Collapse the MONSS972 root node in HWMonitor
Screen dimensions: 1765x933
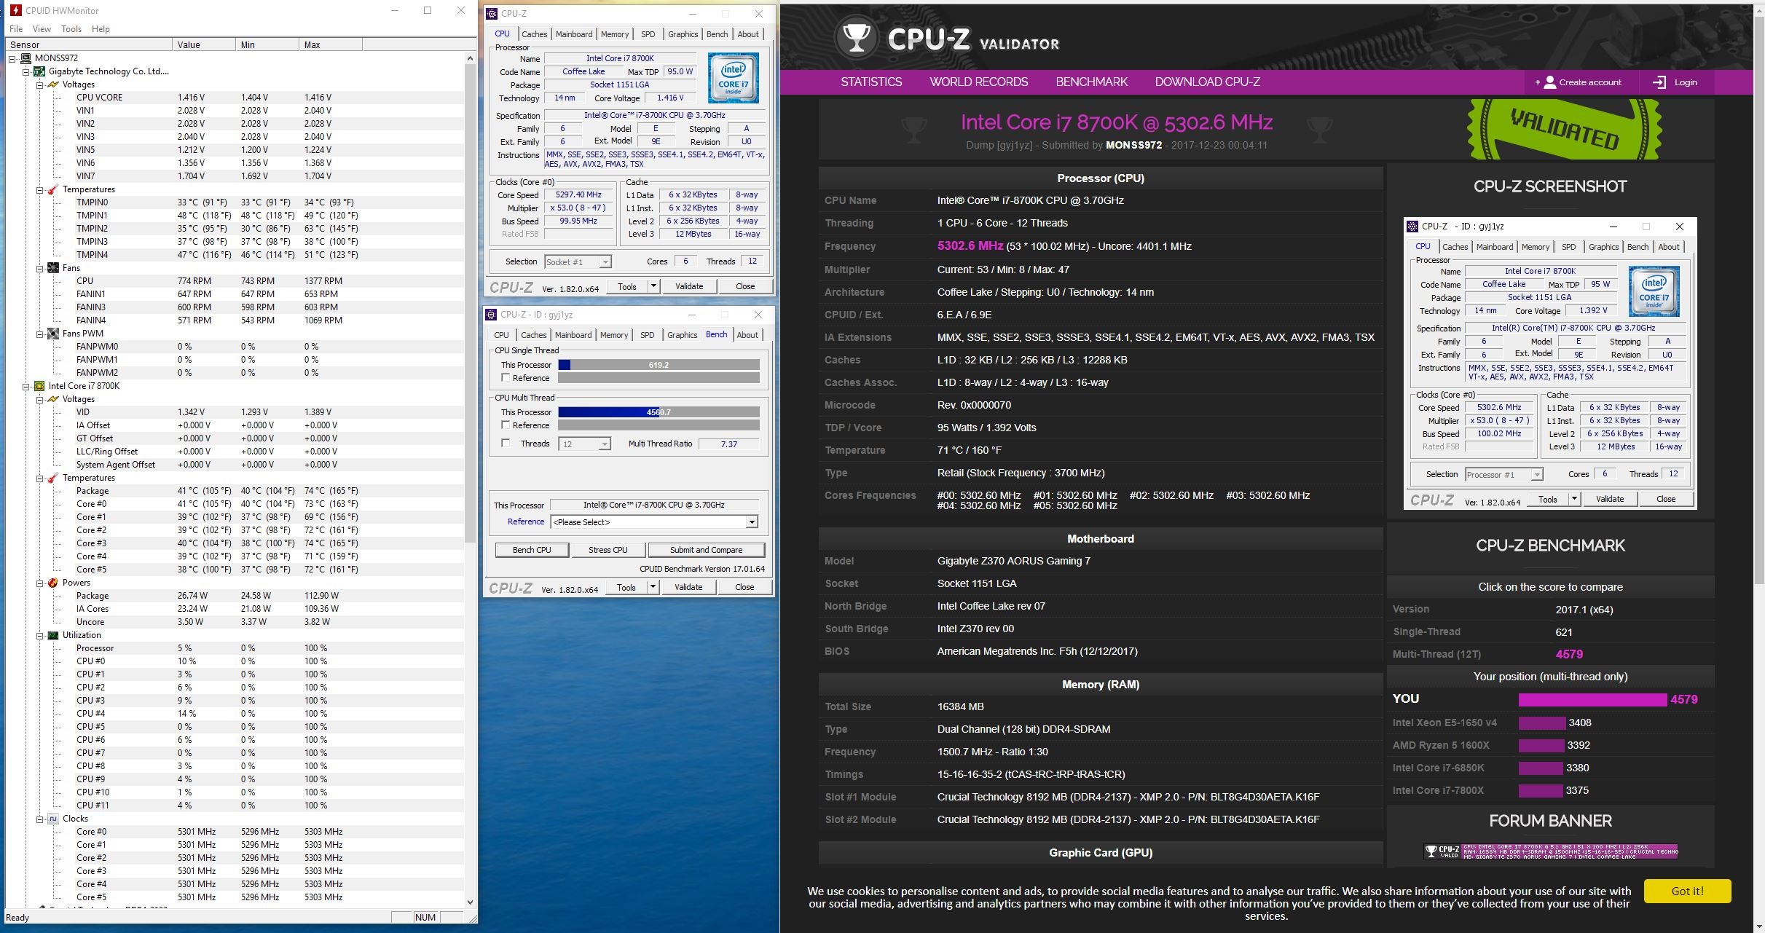coord(12,58)
